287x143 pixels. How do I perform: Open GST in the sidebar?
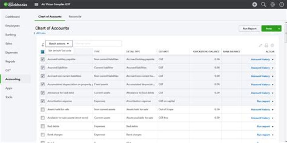(x=8, y=70)
